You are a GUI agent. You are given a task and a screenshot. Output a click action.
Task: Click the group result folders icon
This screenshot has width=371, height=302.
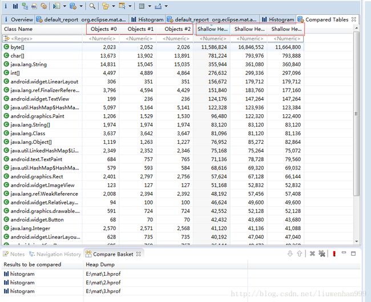pyautogui.click(x=106, y=6)
